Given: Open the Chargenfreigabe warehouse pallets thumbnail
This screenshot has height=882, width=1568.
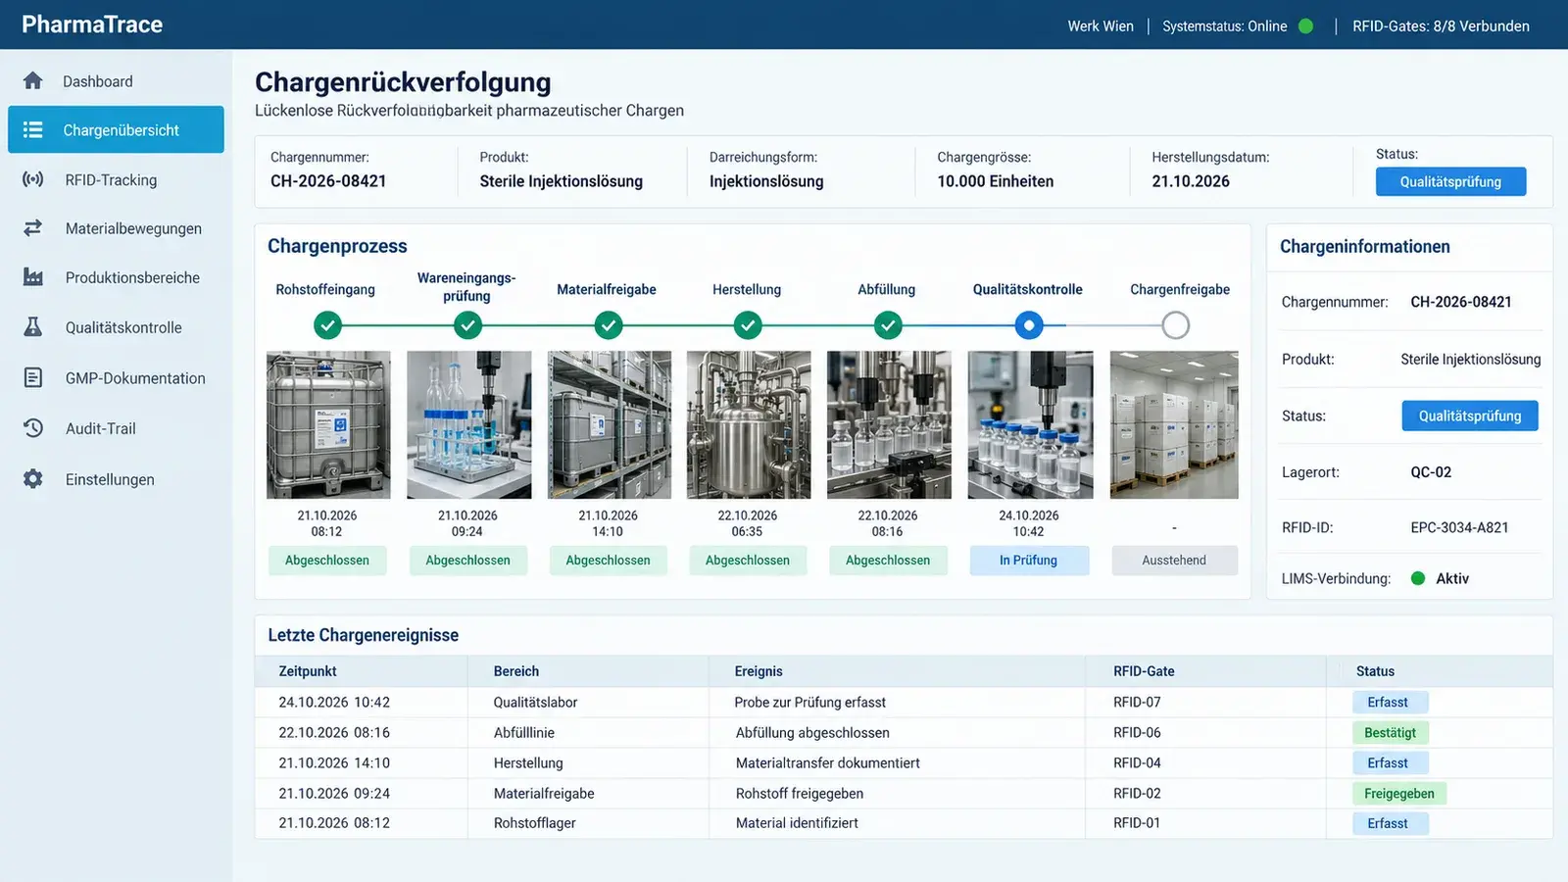Looking at the screenshot, I should point(1174,425).
